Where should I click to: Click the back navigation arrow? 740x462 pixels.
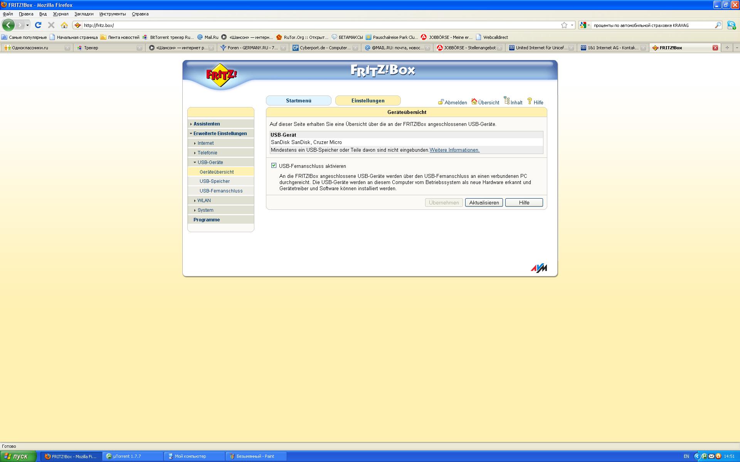(8, 25)
